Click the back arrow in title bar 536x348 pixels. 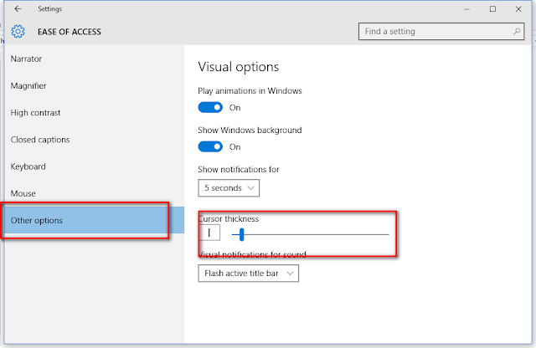click(18, 9)
